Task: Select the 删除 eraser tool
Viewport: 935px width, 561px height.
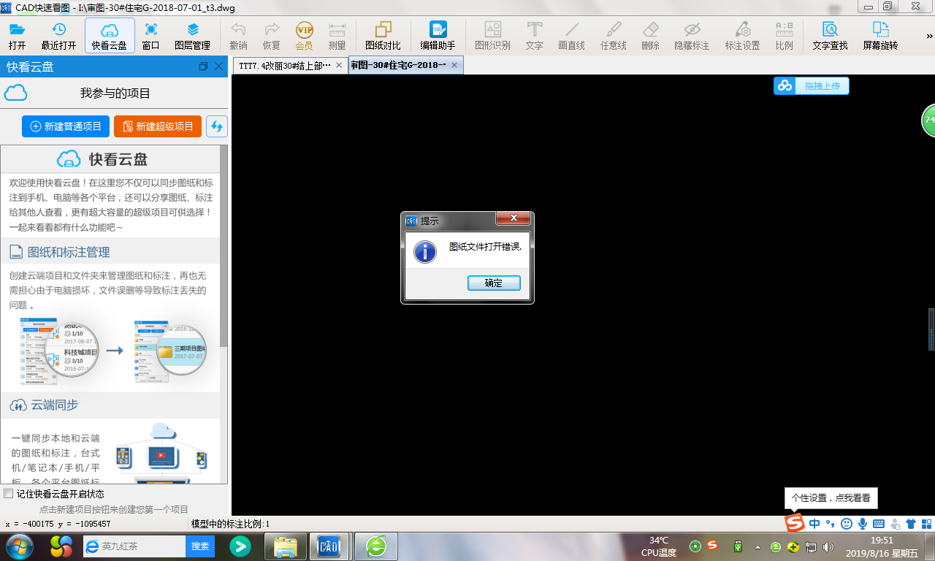Action: coord(650,36)
